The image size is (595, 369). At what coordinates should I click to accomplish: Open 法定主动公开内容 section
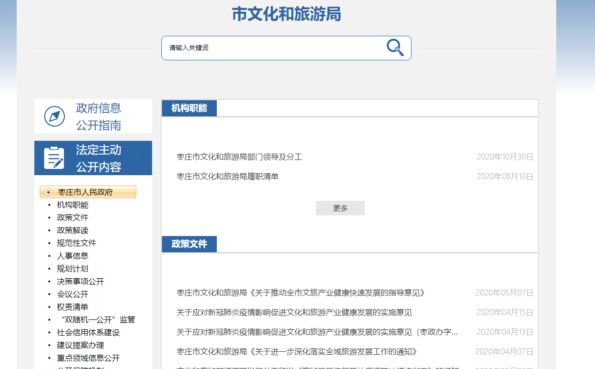[x=98, y=158]
